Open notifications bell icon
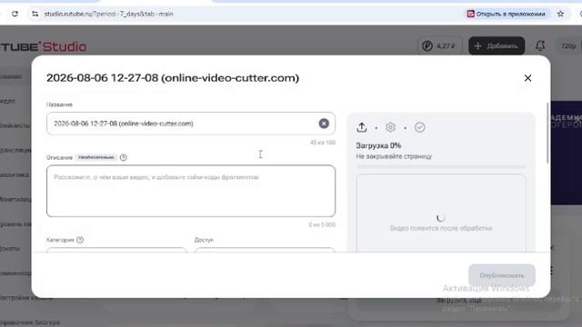Viewport: 582px width, 327px height. point(540,46)
